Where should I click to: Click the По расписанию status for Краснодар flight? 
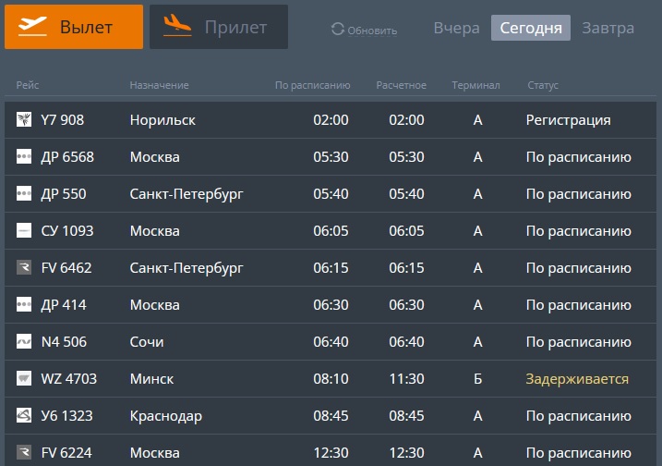tap(578, 416)
